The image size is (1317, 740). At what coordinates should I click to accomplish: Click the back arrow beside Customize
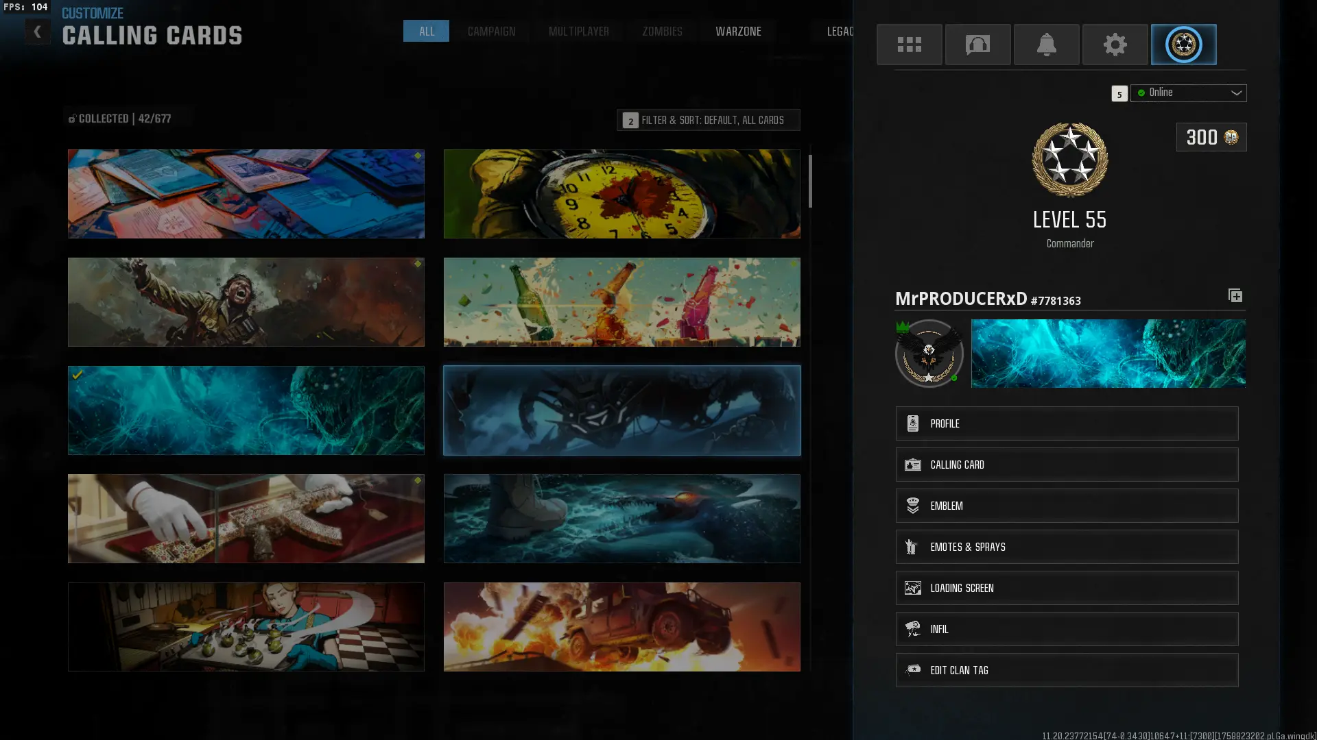click(x=38, y=32)
